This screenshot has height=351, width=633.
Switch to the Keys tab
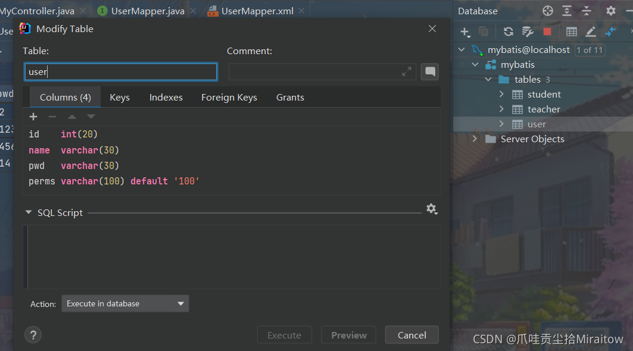(120, 97)
